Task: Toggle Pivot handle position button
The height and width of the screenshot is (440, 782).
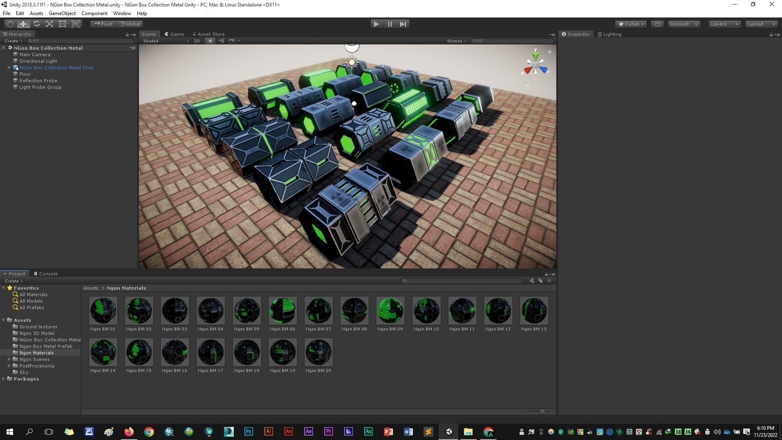Action: [103, 24]
